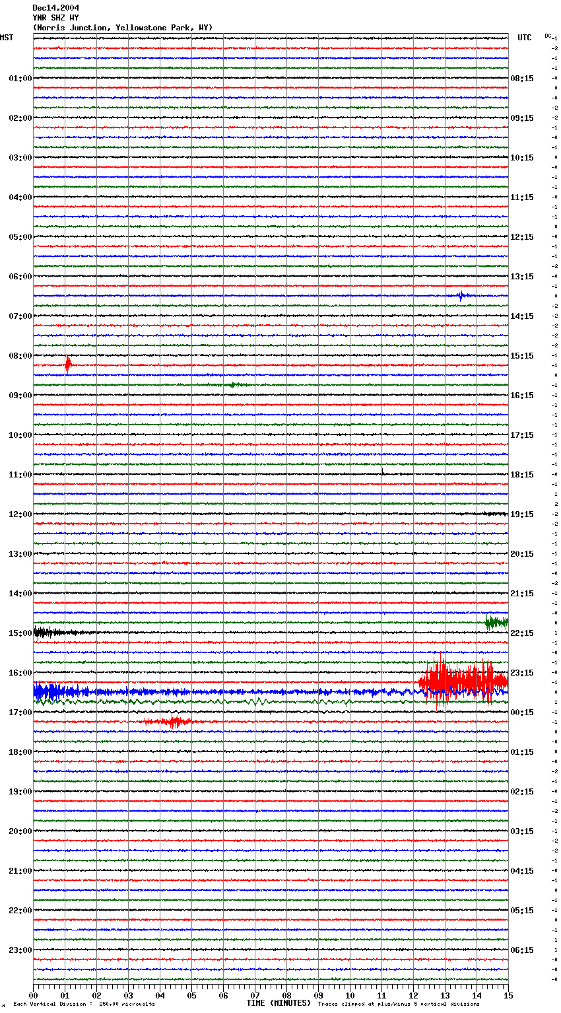Click the 22:15 UTC time label
The image size is (561, 1013).
click(x=522, y=633)
